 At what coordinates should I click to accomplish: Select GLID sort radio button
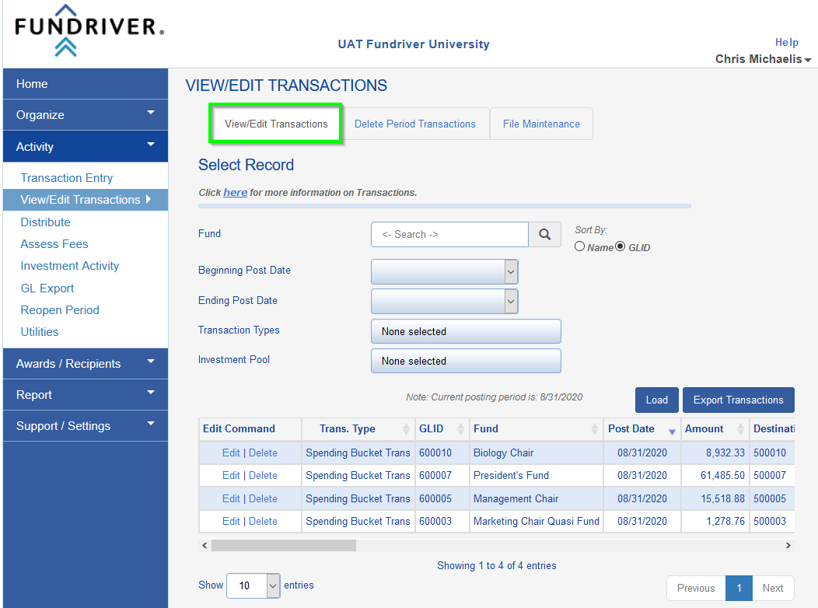[620, 246]
